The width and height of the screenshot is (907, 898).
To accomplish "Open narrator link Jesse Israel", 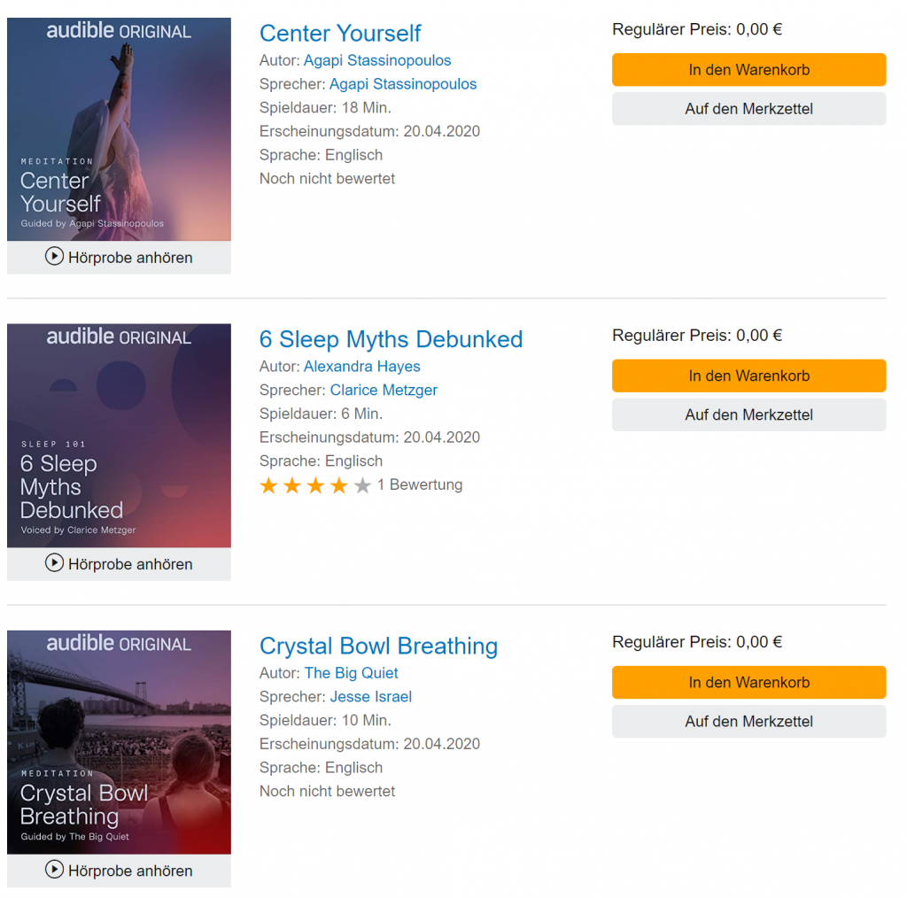I will point(370,697).
